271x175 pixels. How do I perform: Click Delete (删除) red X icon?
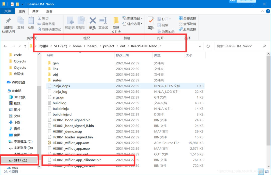[93, 21]
